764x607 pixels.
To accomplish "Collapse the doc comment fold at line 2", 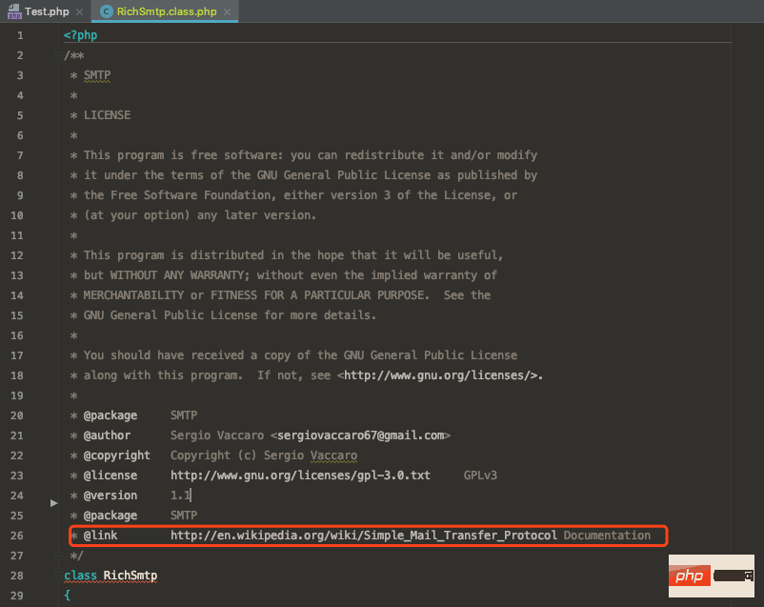I will pyautogui.click(x=58, y=55).
